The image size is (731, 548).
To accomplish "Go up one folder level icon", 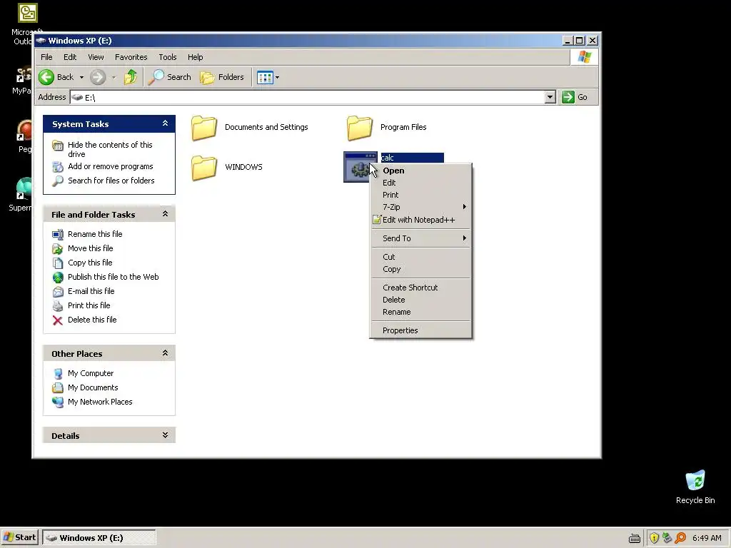I will click(x=131, y=77).
